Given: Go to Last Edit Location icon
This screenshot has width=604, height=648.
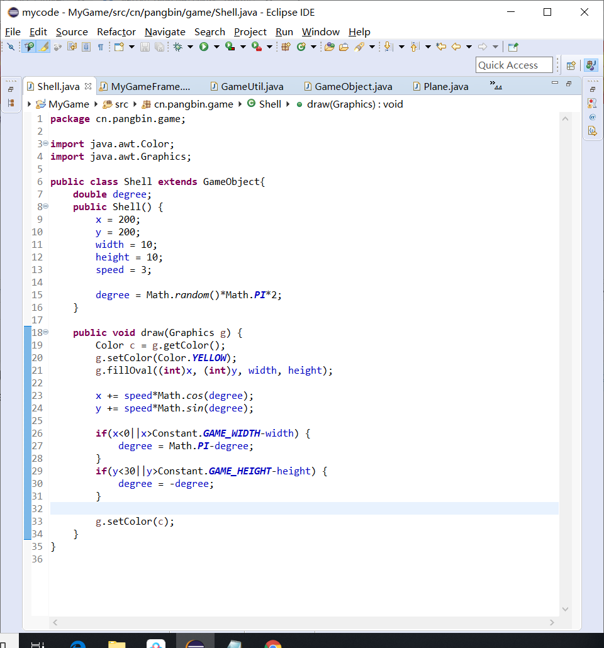Looking at the screenshot, I should coord(441,47).
